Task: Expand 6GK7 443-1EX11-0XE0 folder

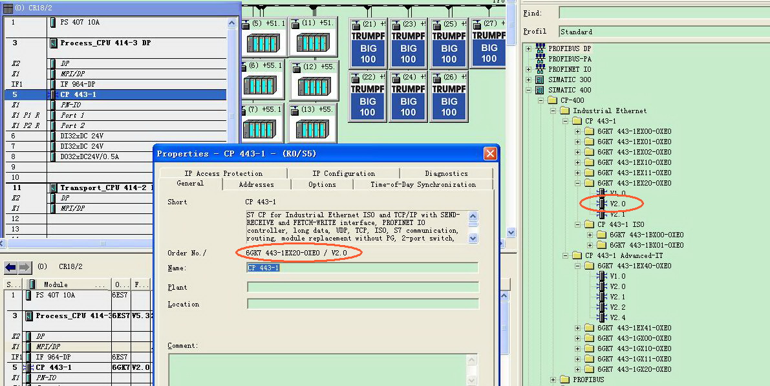Action: point(577,173)
